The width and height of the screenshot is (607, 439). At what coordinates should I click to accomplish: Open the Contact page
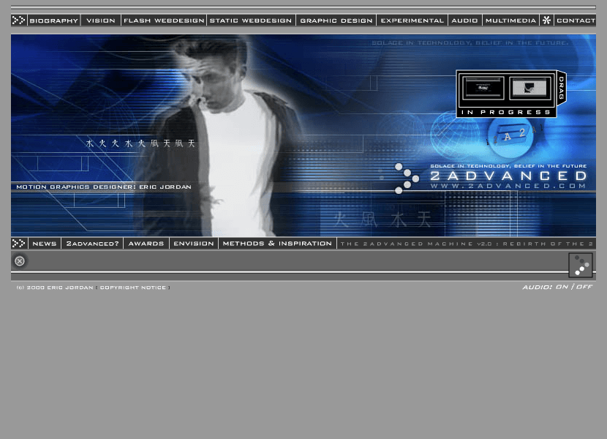click(576, 20)
